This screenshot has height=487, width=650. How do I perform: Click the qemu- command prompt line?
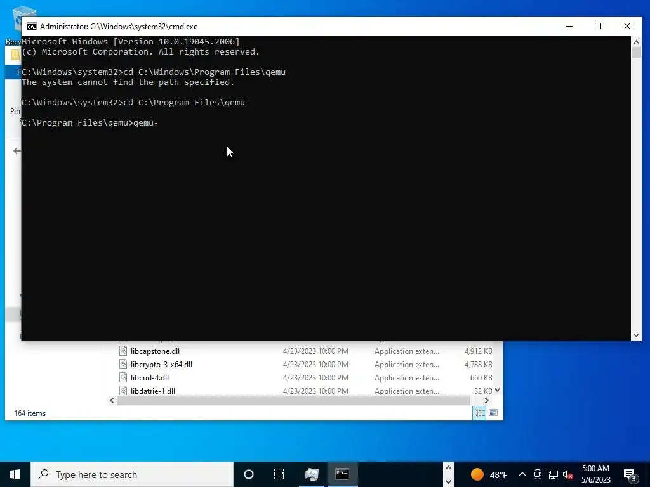click(90, 122)
